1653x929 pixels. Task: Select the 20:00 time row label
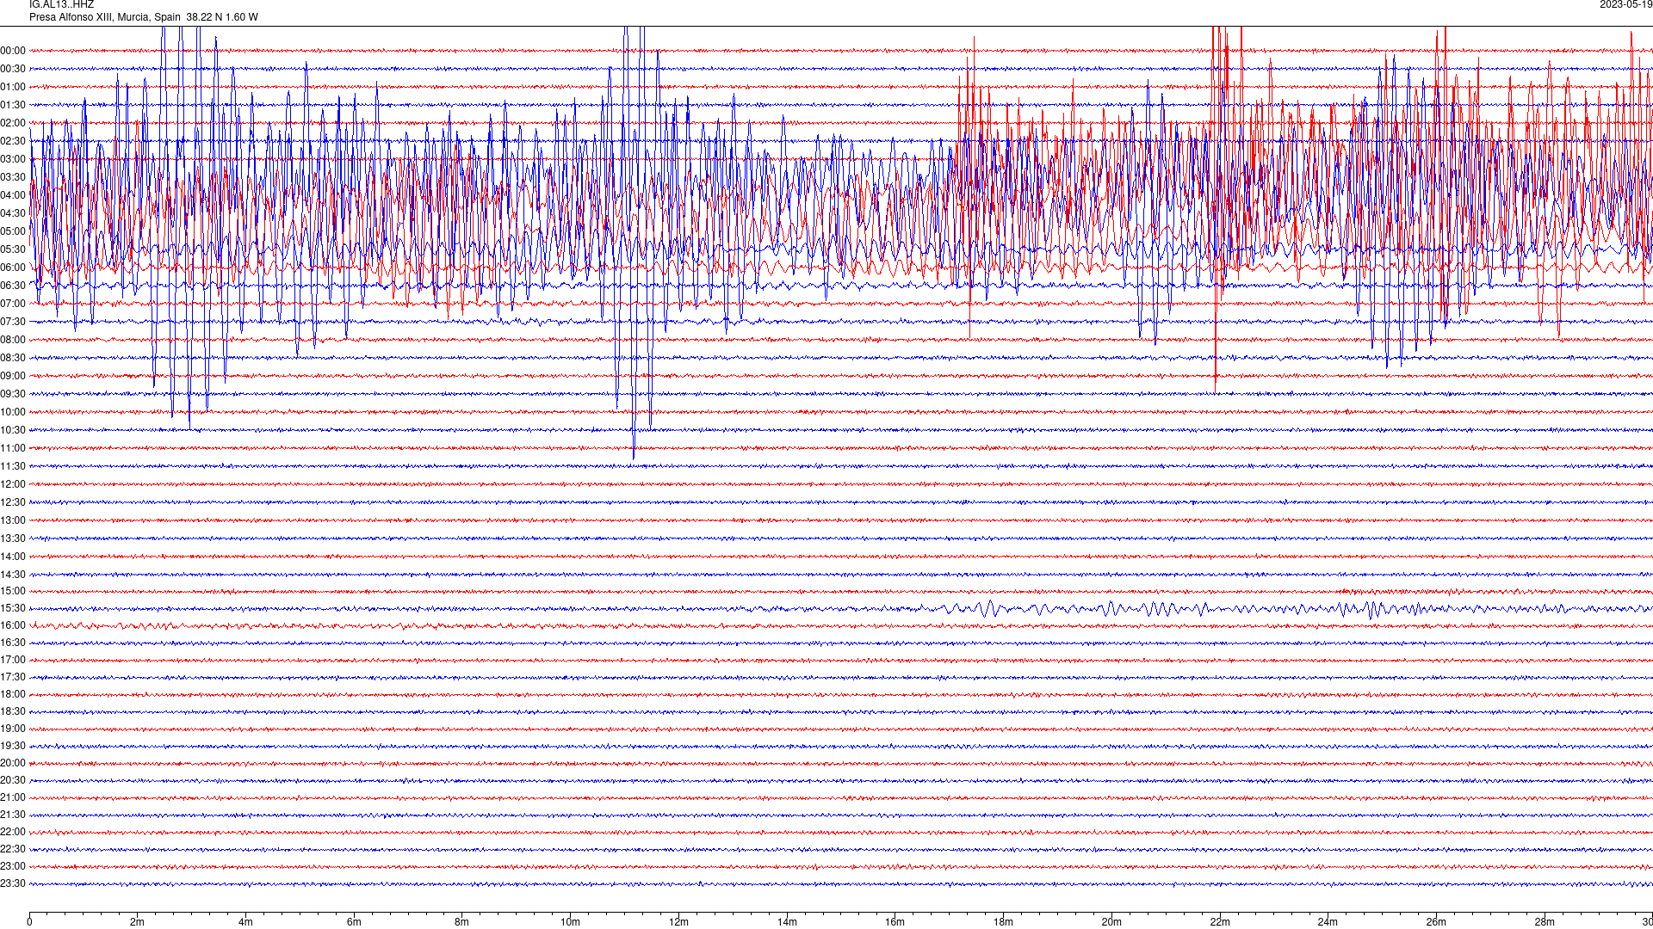(x=13, y=763)
